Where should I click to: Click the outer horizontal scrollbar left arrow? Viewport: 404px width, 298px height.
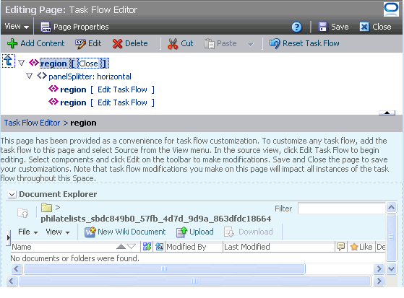tap(11, 281)
